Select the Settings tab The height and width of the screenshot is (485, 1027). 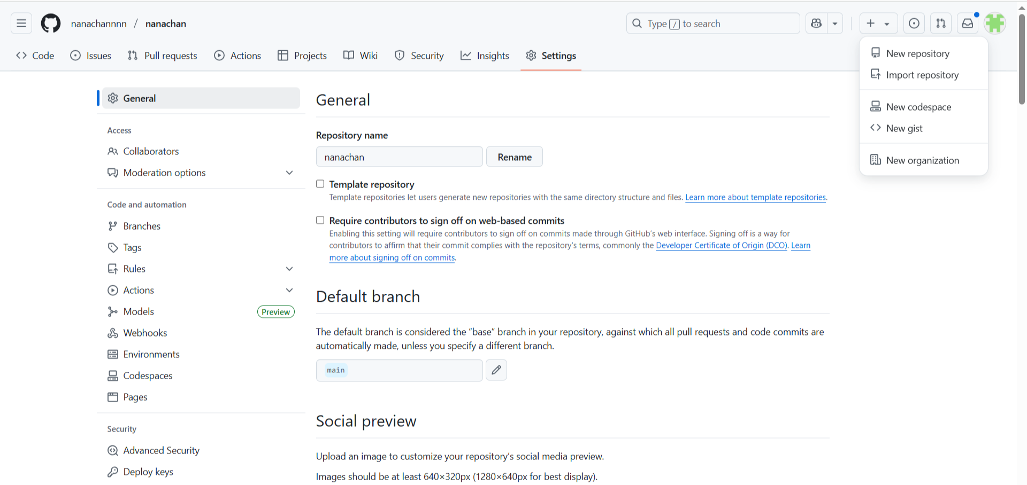551,56
